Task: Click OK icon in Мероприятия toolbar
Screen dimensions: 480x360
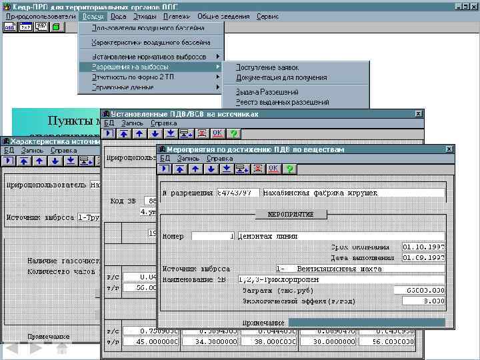Action: pos(273,169)
